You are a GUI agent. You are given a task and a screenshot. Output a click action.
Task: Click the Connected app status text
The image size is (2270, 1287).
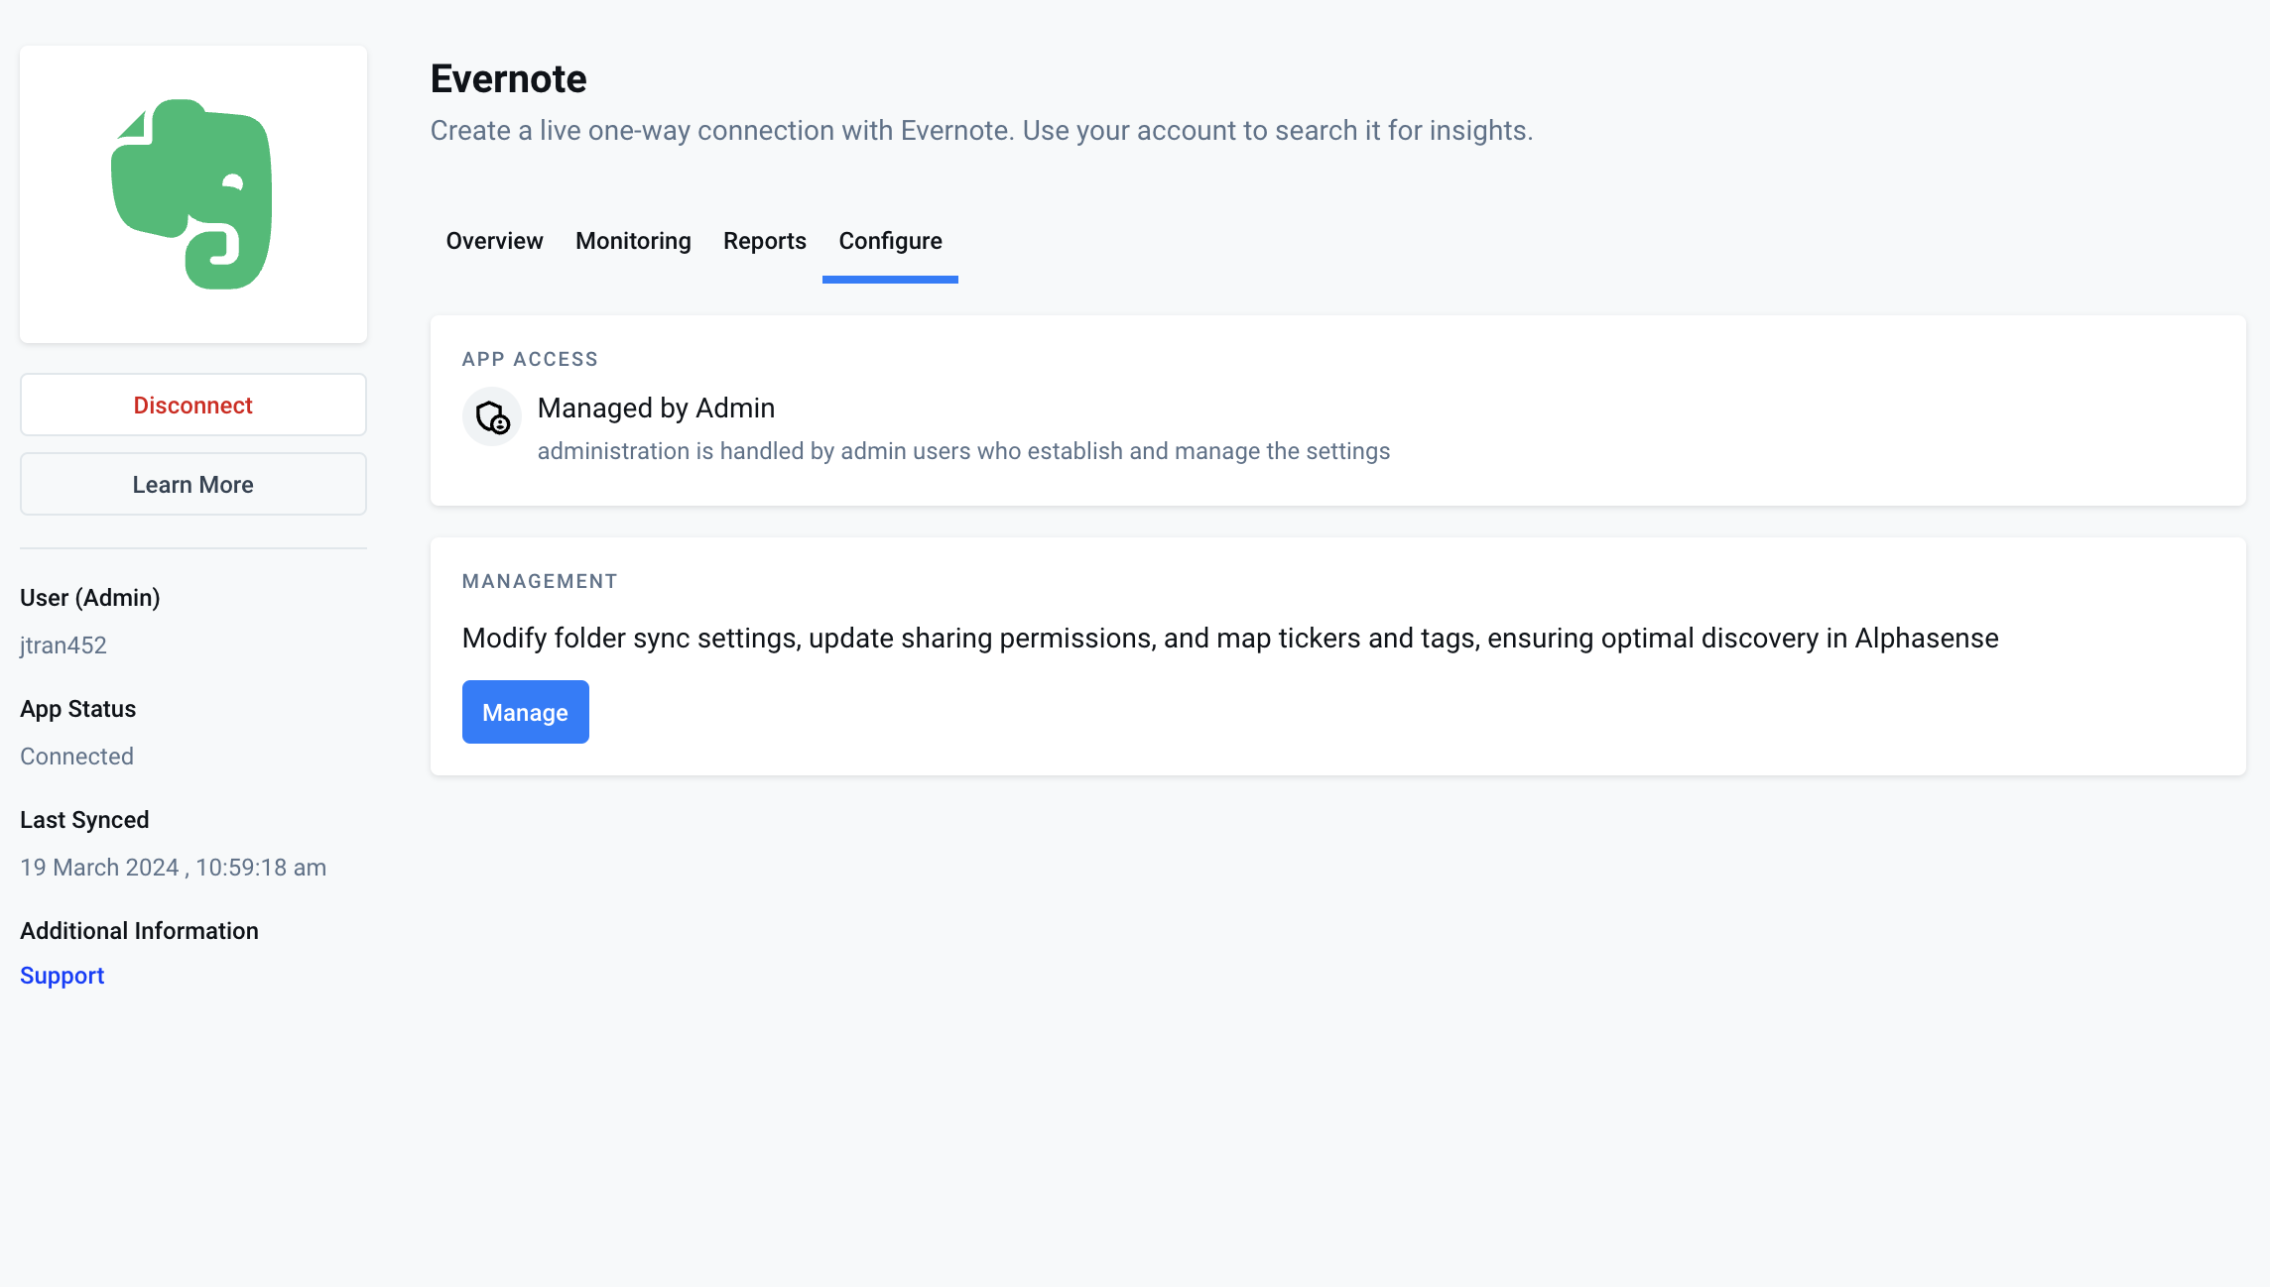[x=76, y=757]
